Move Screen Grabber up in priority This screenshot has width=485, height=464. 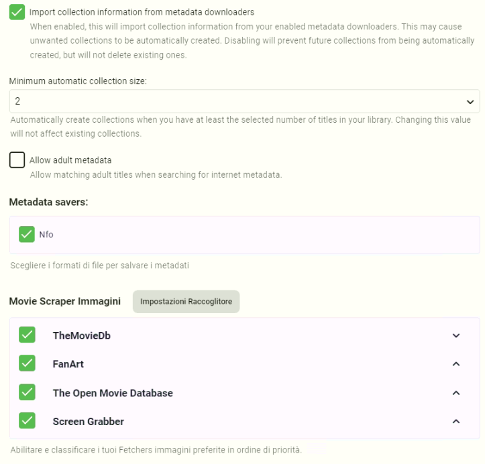click(x=456, y=422)
